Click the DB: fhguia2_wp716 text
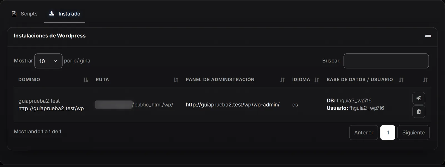 tap(349, 101)
